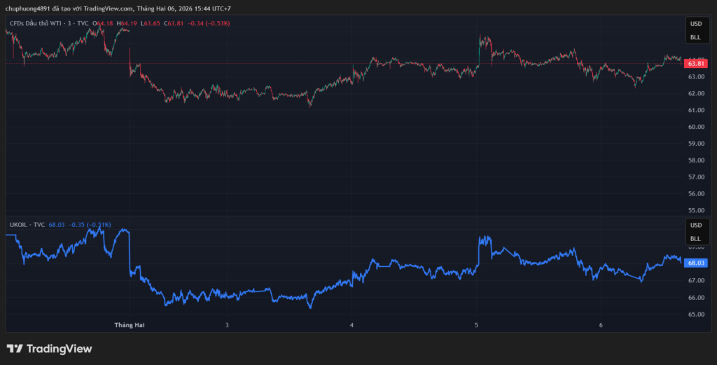Click the TradingView wordmark text
717x365 pixels.
click(59, 349)
